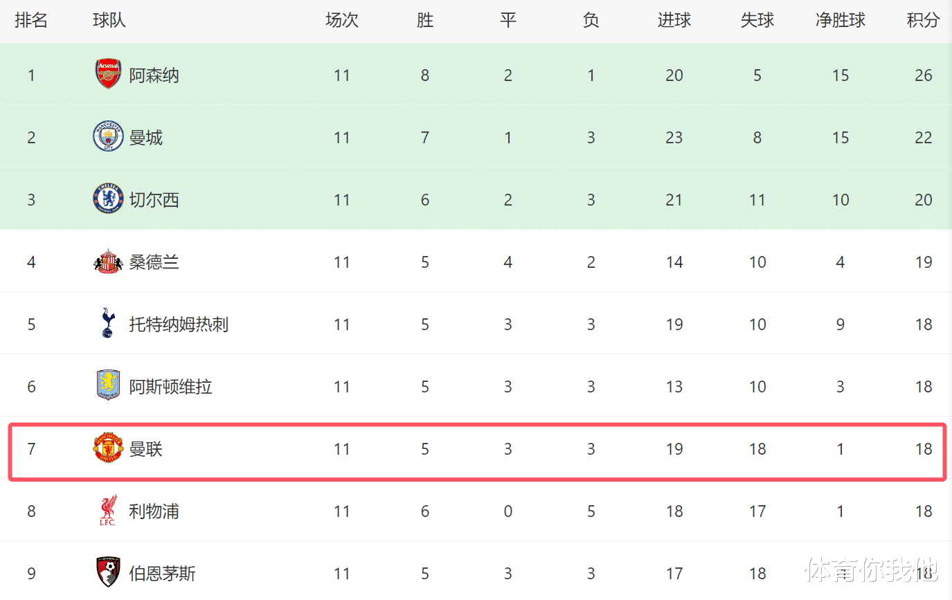The width and height of the screenshot is (952, 600).
Task: Click the Chelsea club badge icon
Action: point(108,199)
